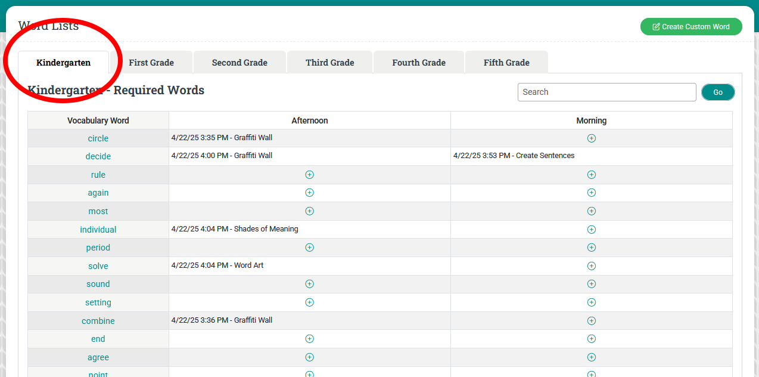Select the Fifth Grade tab
This screenshot has height=377, width=759.
coord(506,63)
